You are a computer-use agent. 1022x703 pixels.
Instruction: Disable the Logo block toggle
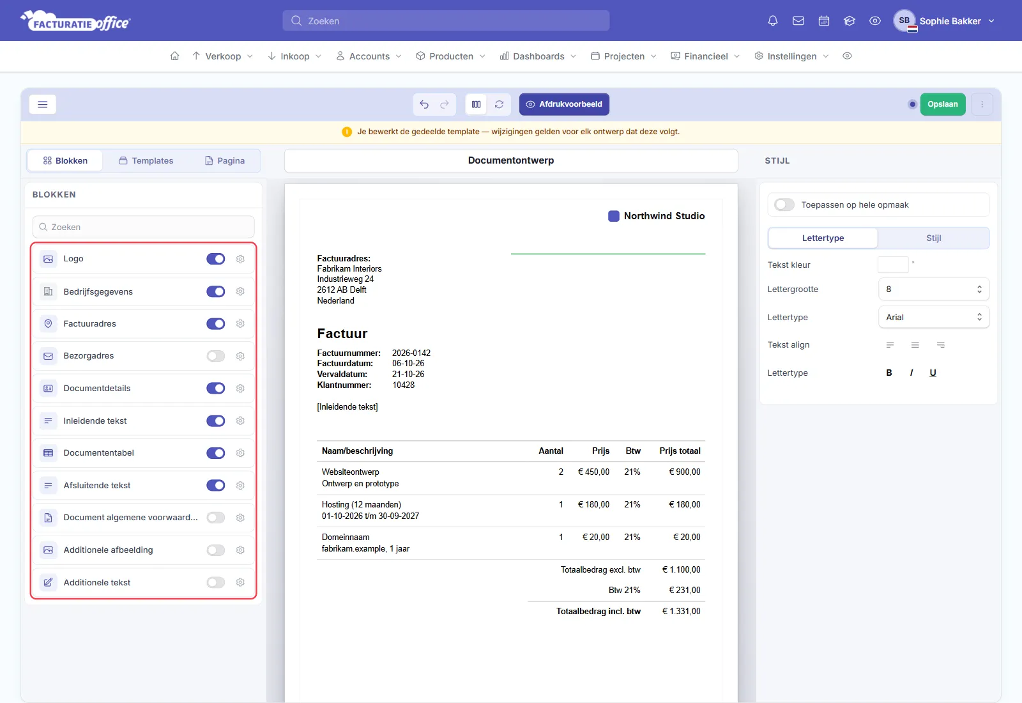coord(216,259)
